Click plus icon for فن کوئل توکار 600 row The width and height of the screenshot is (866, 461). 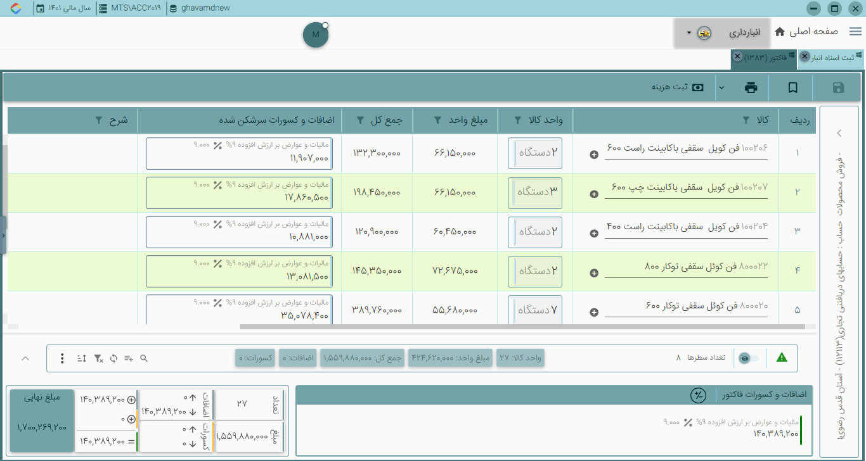[594, 312]
